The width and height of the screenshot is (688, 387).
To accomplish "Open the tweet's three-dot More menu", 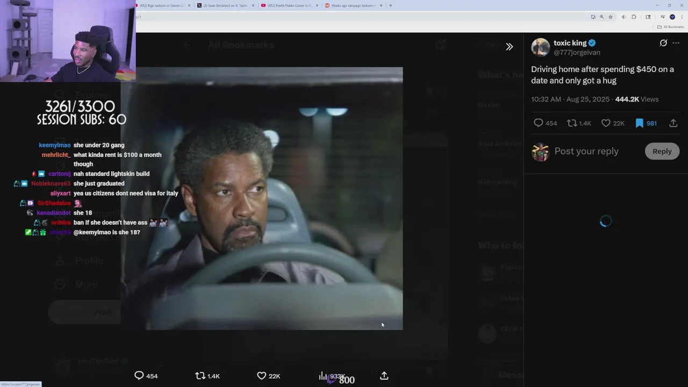I will 676,43.
